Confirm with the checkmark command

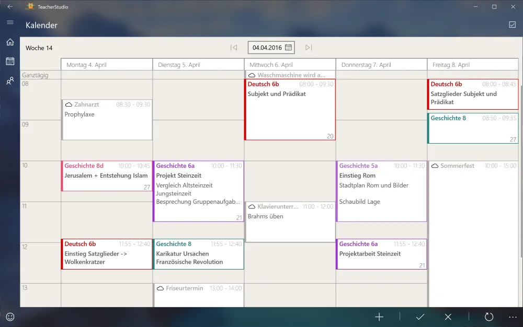click(420, 317)
